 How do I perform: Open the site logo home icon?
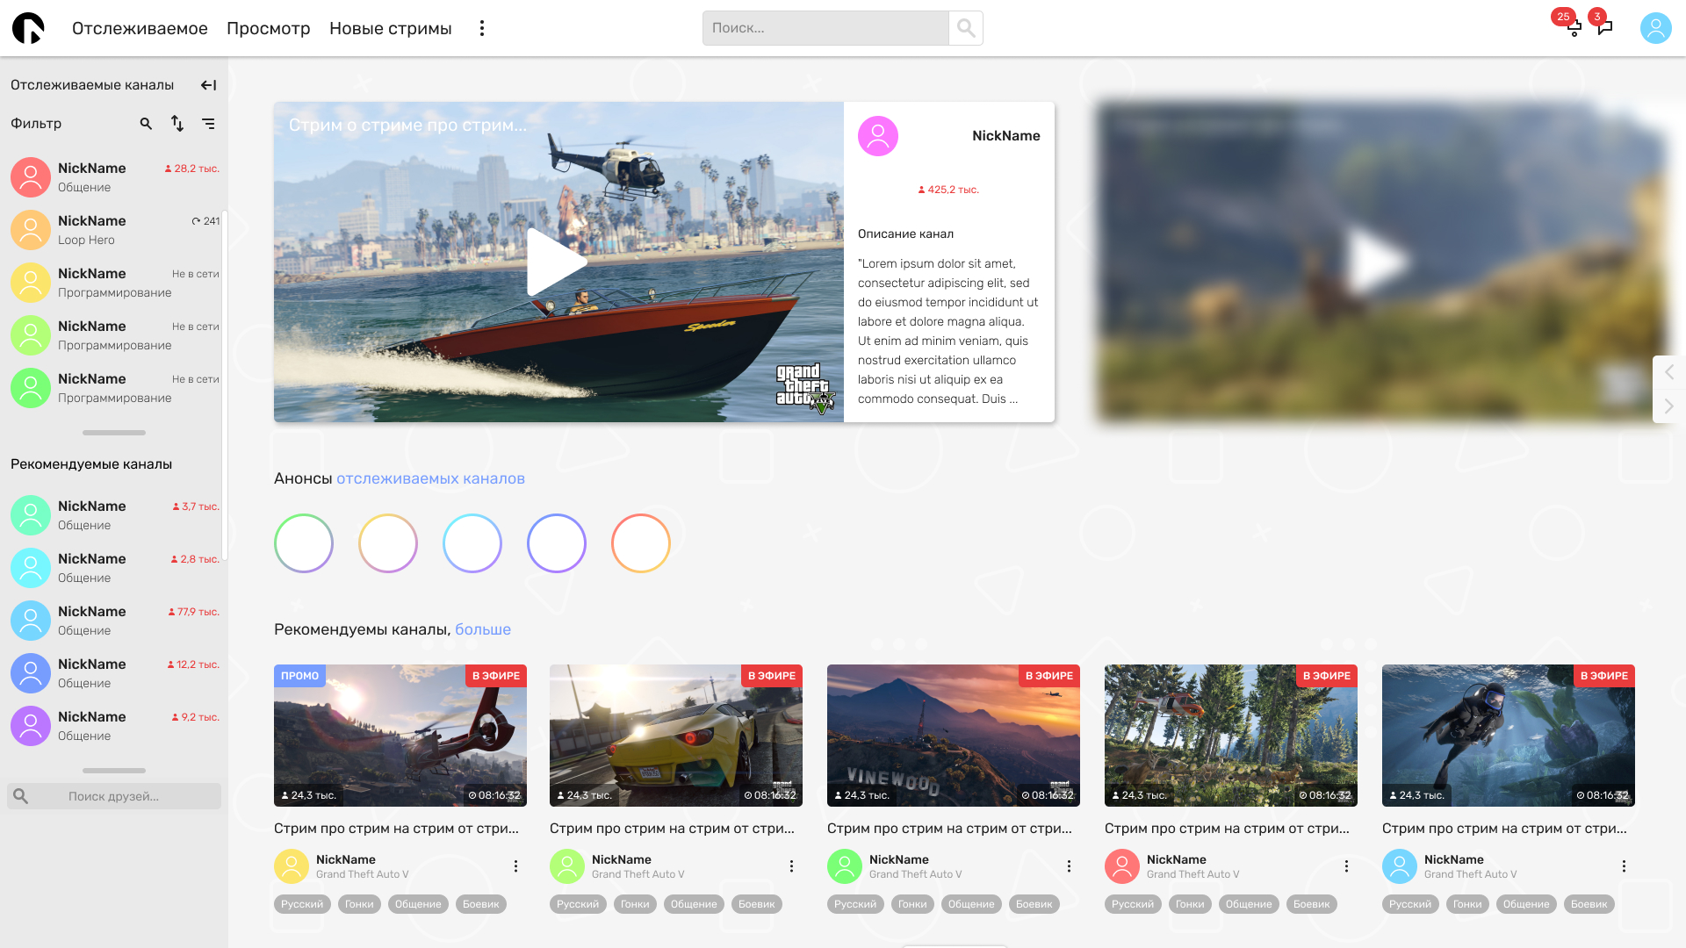[28, 28]
